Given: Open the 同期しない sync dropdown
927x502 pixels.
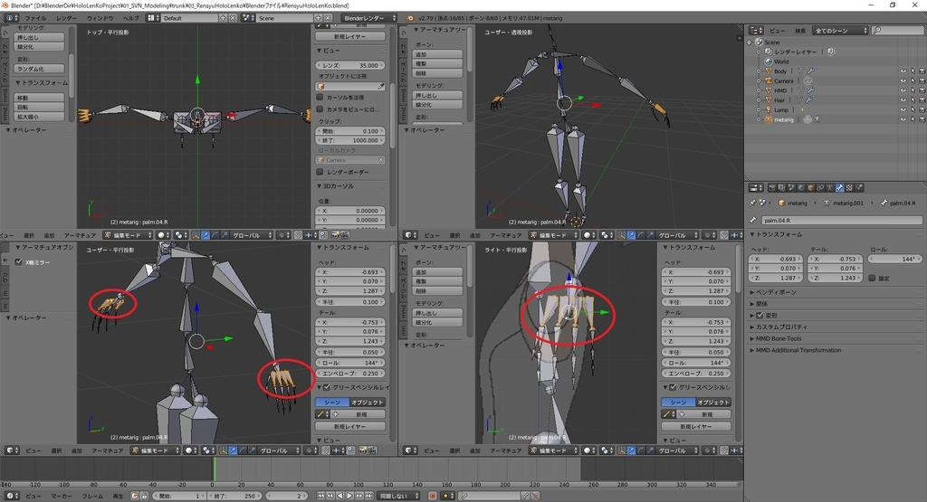Looking at the screenshot, I should 399,496.
